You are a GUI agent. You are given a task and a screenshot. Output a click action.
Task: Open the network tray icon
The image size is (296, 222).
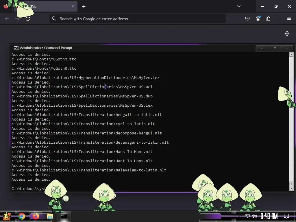coord(247,216)
